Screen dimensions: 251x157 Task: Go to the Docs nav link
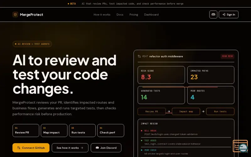[120, 14]
